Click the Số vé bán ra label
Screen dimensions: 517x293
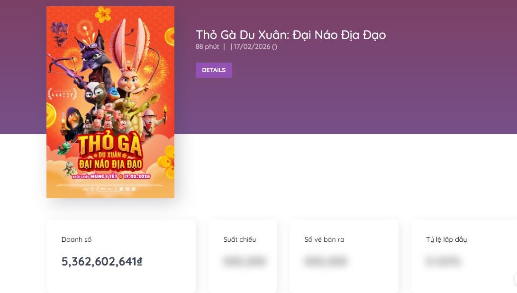point(323,240)
